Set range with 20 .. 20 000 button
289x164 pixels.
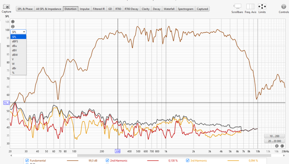click(275, 141)
